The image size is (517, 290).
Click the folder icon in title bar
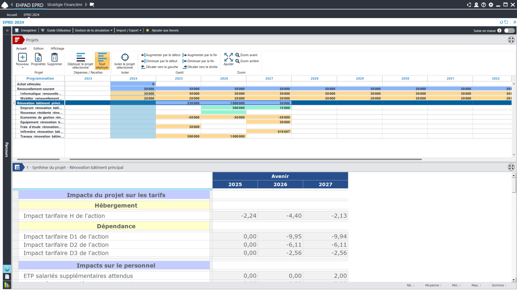92,5
